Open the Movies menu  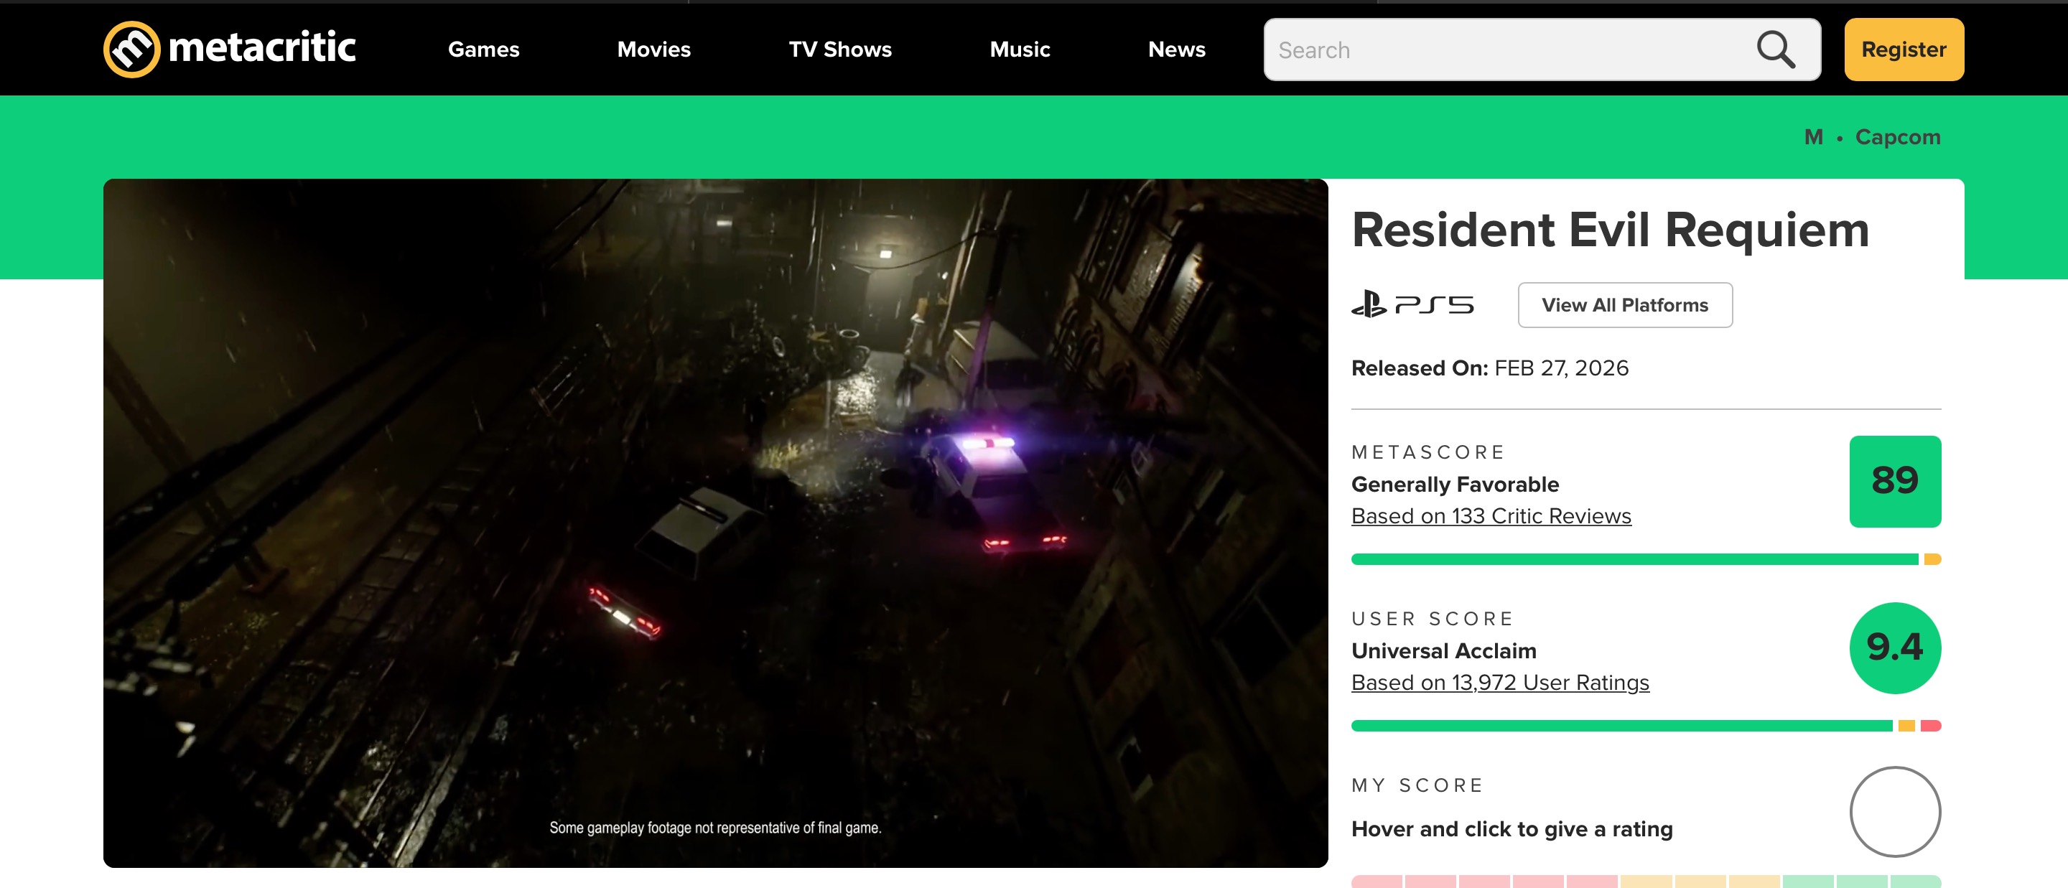(x=653, y=50)
